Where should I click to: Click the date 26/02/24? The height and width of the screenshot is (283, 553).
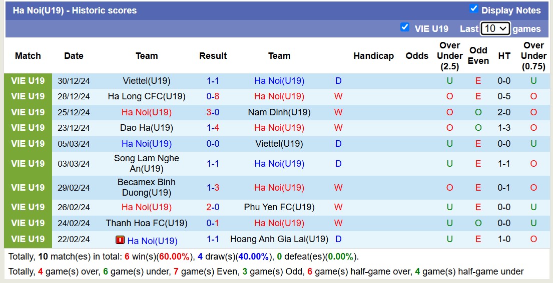(74, 208)
